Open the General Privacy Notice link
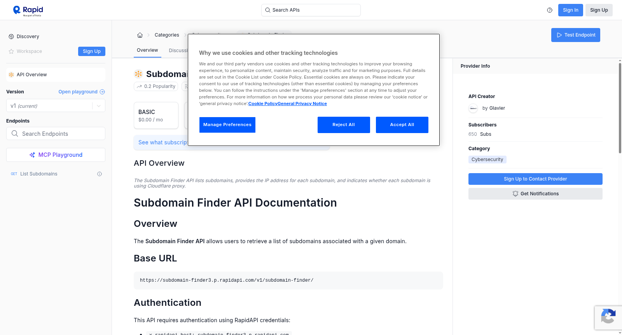Viewport: 622px width, 335px height. tap(302, 103)
